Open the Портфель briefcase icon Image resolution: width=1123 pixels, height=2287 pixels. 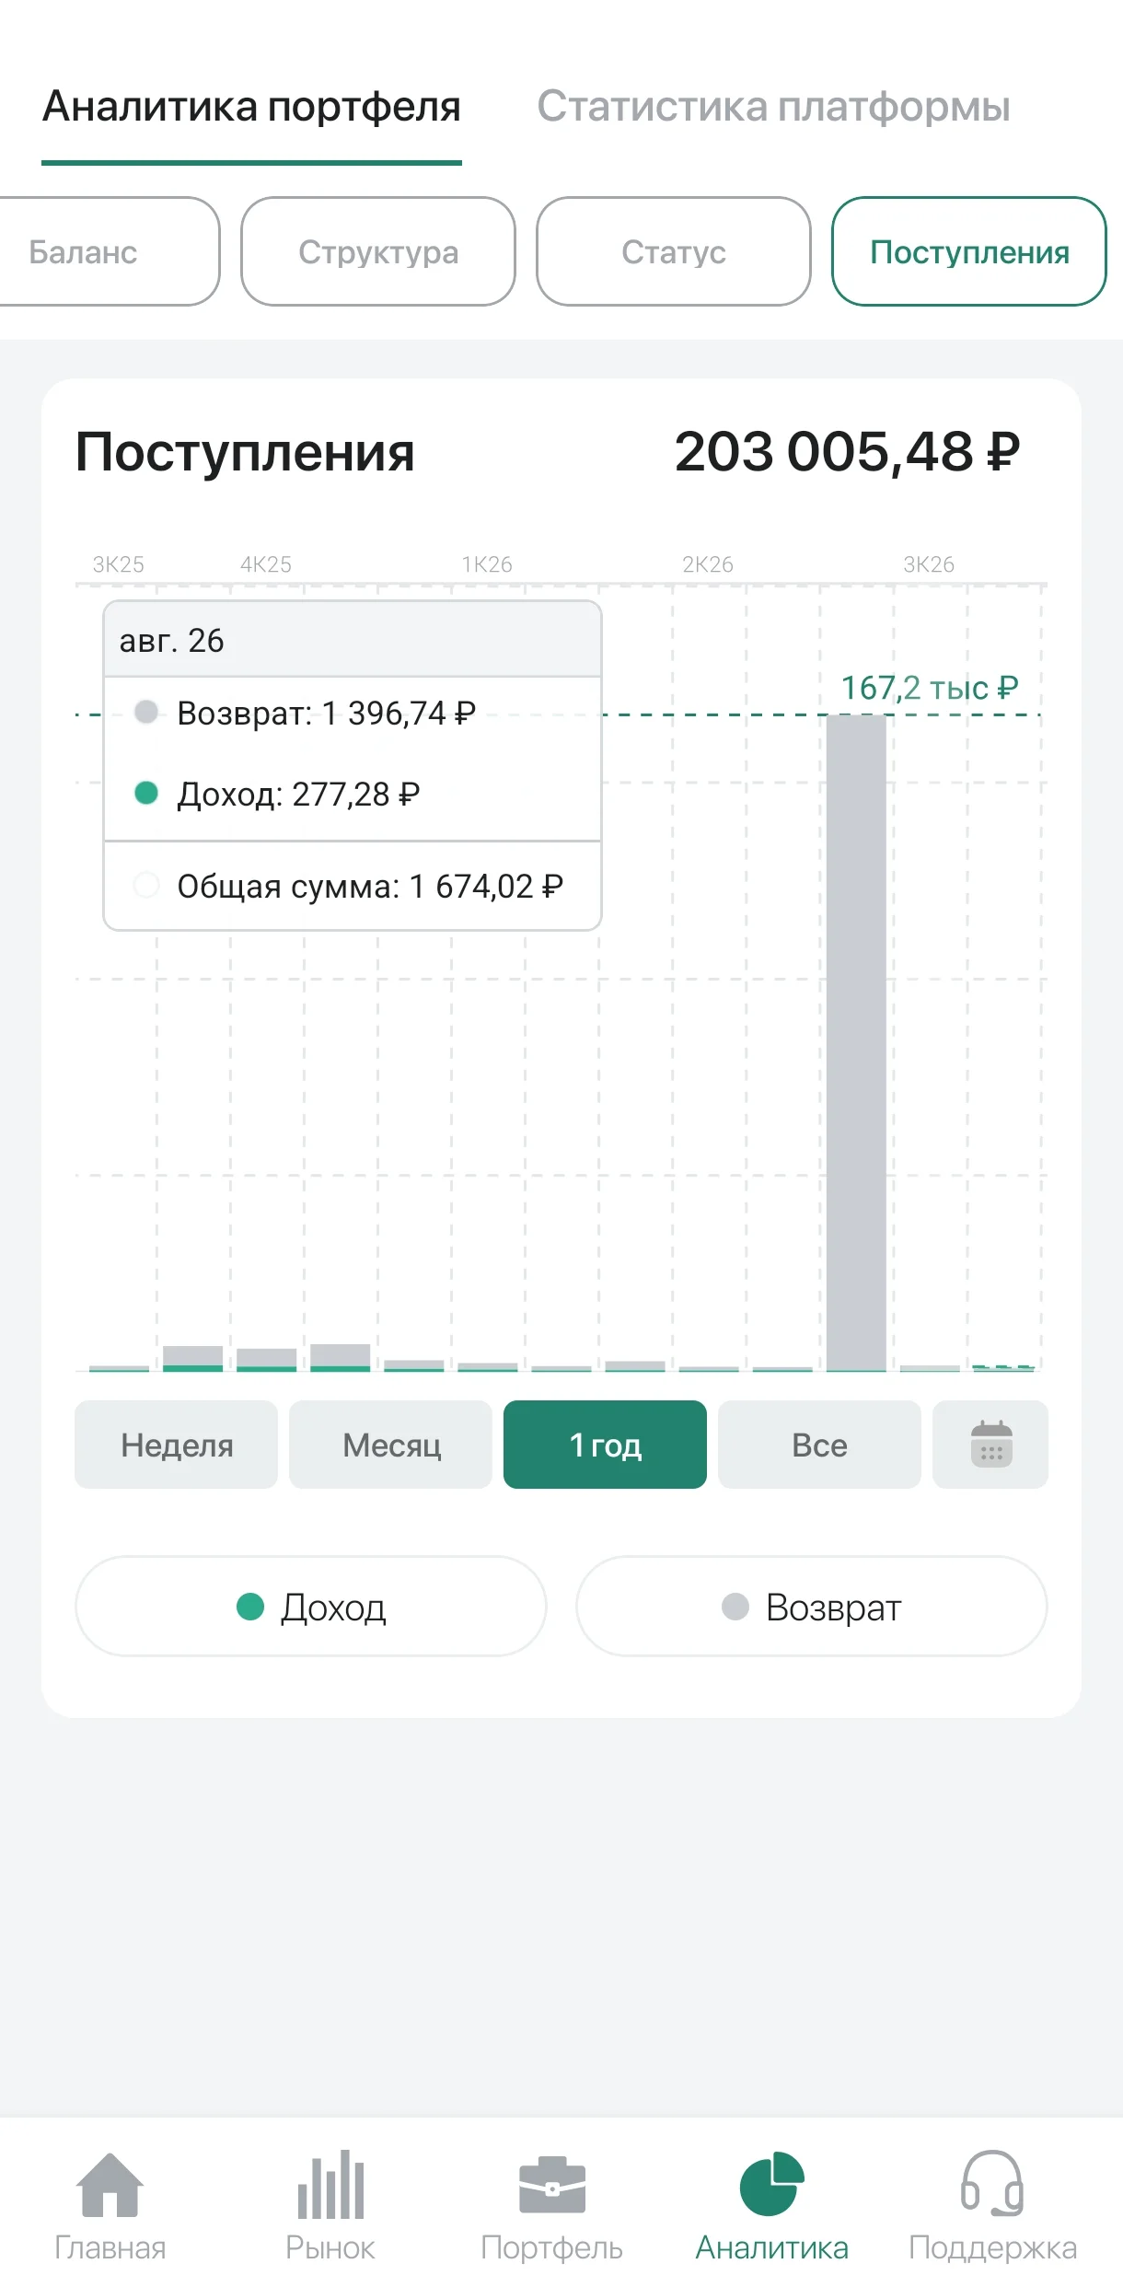551,2185
